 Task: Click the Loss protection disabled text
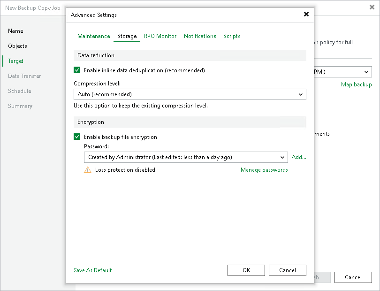click(x=125, y=170)
